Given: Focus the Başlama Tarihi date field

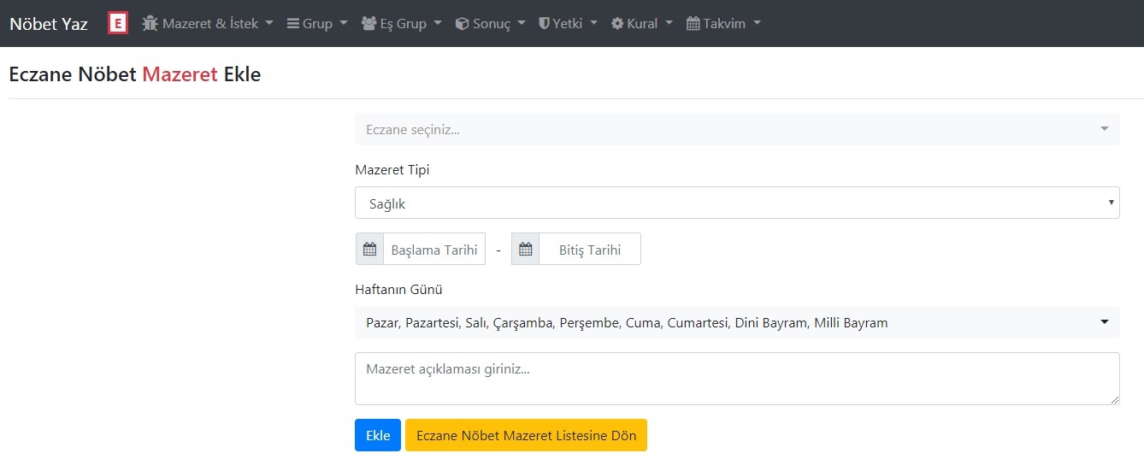Looking at the screenshot, I should click(434, 250).
